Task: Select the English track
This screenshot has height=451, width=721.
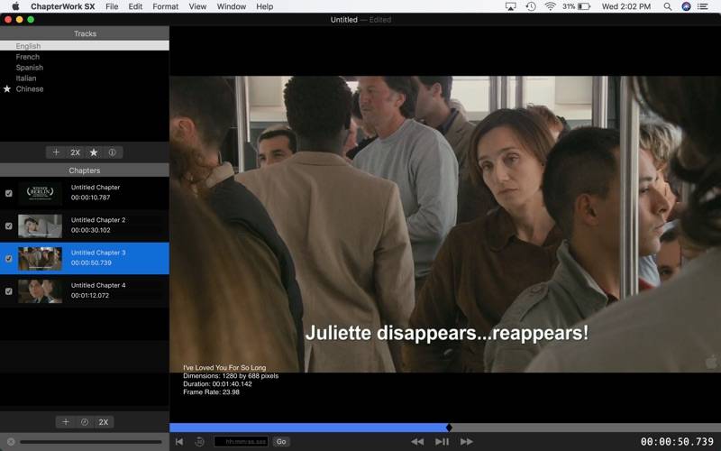Action: 85,46
